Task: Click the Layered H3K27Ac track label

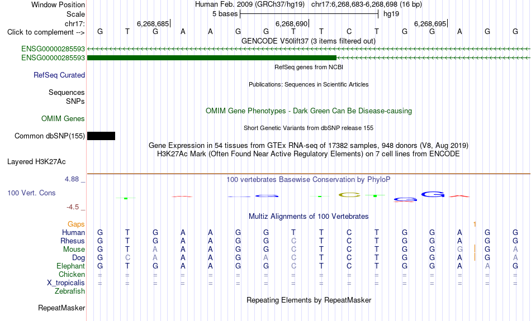Action: coord(36,162)
